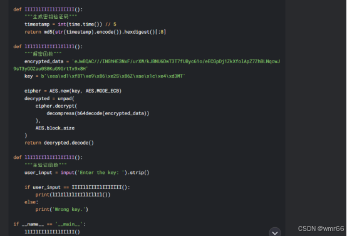Viewport: 347px width, 236px height.
Task: Click the "key = b'\xea\xd1..." line
Action: (x=105, y=76)
